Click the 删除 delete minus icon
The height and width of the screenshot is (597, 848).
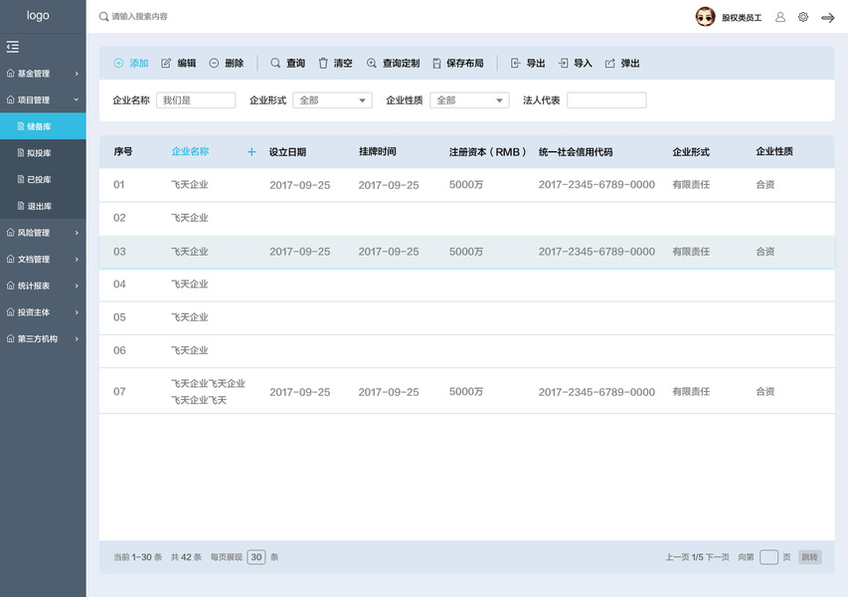point(214,64)
